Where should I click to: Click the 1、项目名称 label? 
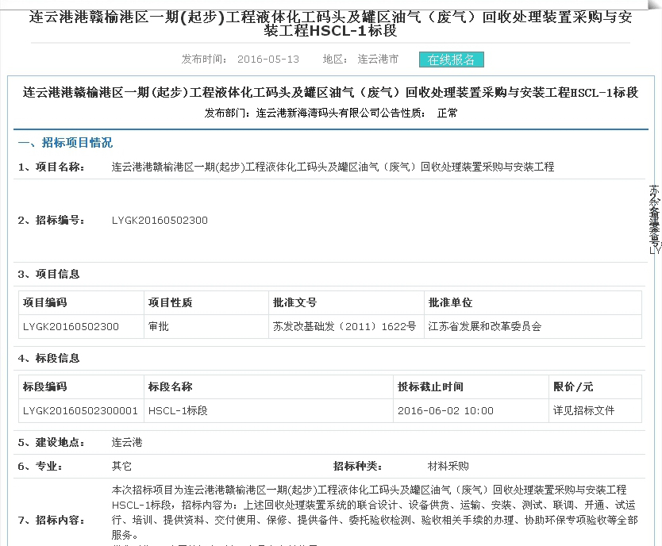point(51,167)
